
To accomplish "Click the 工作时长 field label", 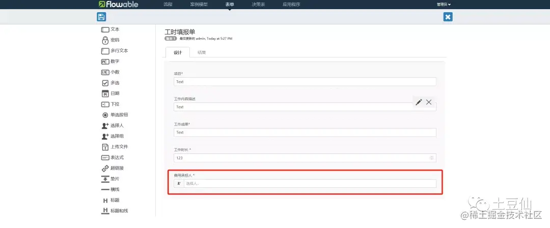I will click(x=182, y=150).
